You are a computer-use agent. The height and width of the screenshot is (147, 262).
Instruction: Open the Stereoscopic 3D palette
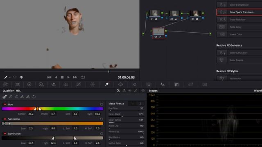tap(205, 85)
